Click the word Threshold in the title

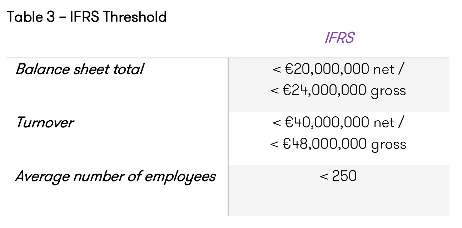135,17
